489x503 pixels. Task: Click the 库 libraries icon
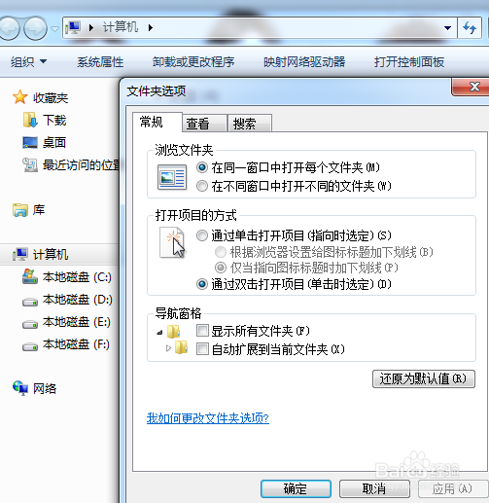click(x=20, y=210)
